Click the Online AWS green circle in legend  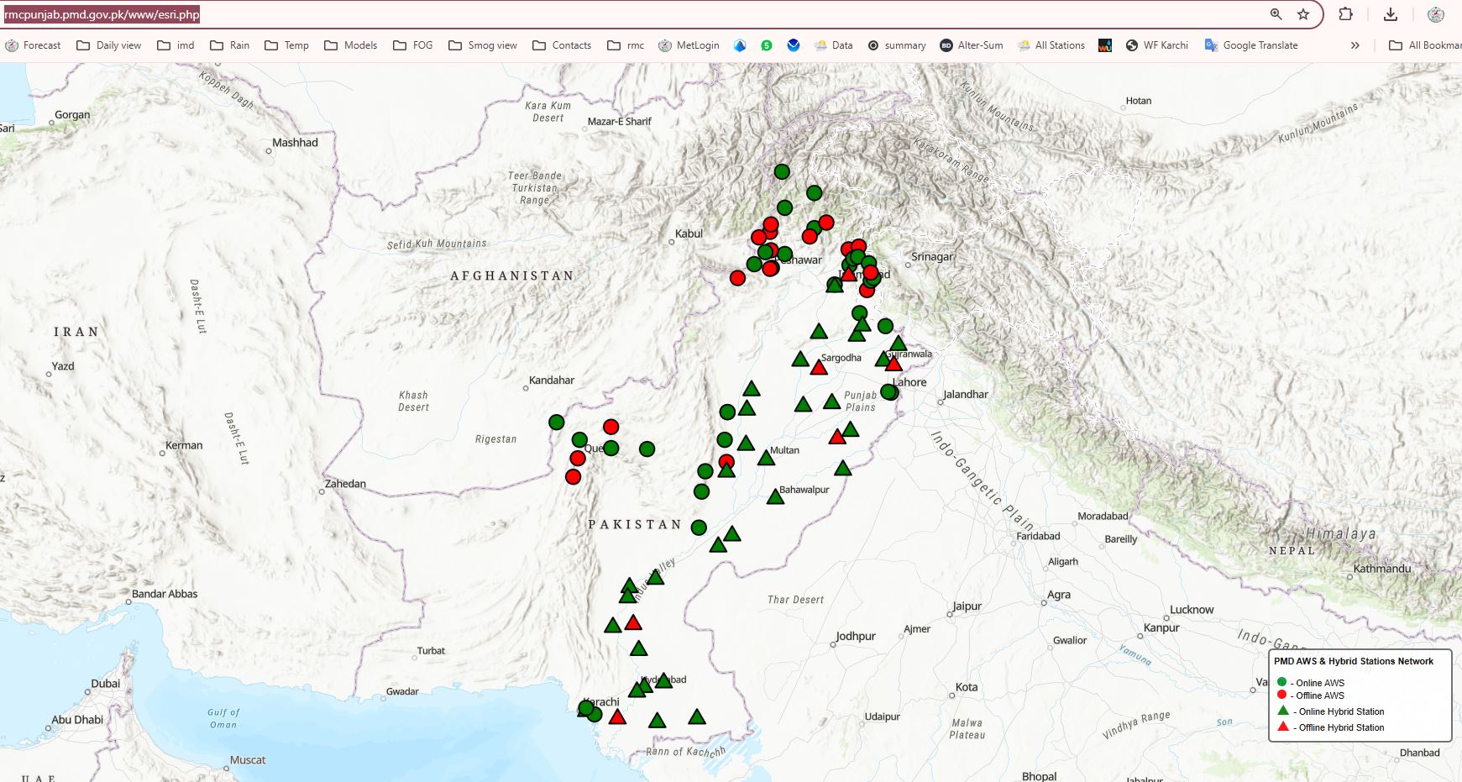coord(1281,682)
